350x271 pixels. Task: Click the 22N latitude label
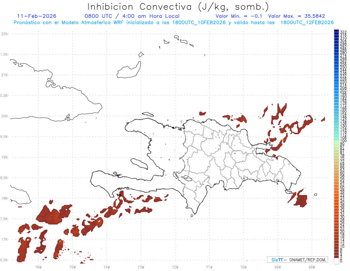[x=4, y=34]
